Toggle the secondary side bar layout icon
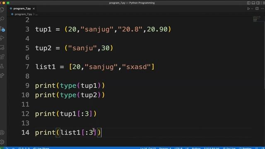Screen dimensions: 265x149 [x=258, y=3]
